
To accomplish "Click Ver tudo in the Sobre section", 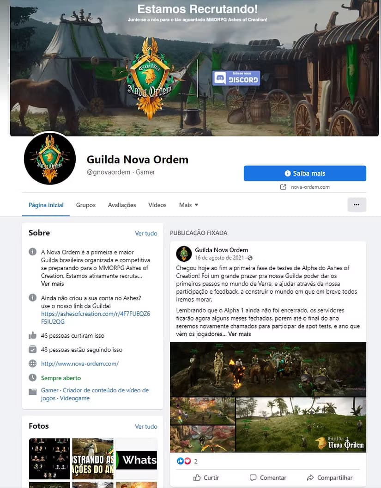I will (x=146, y=234).
